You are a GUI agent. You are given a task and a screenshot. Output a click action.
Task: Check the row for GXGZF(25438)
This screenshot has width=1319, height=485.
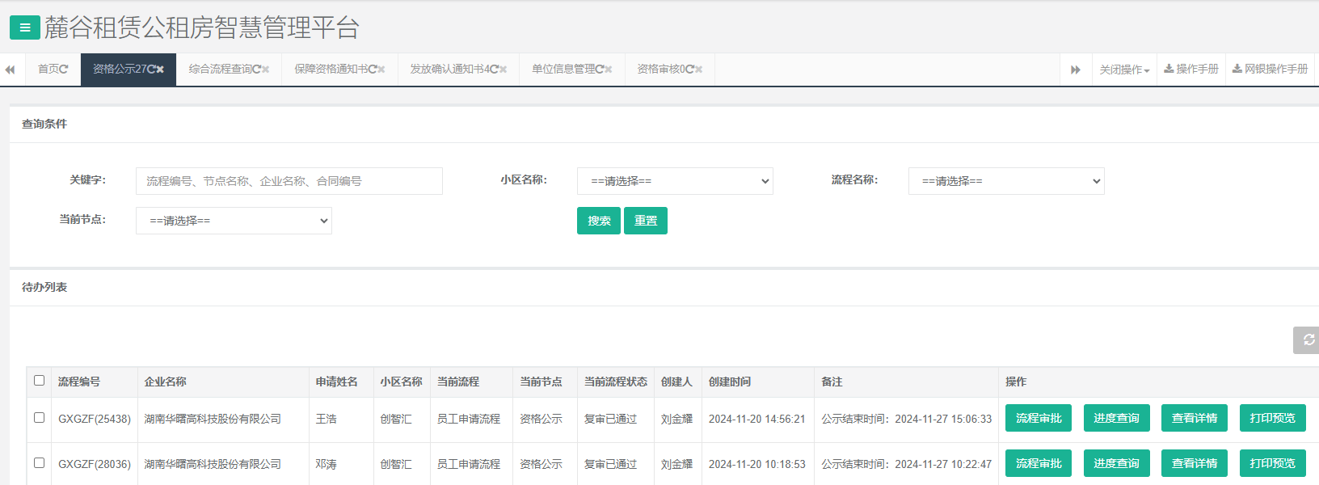(x=39, y=418)
